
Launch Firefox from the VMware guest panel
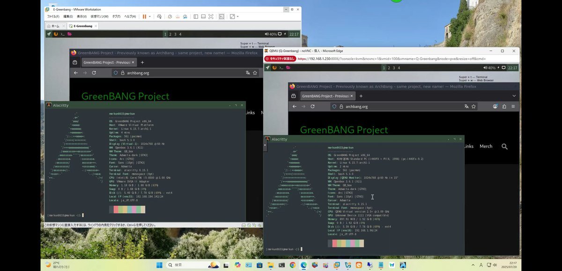tap(56, 34)
